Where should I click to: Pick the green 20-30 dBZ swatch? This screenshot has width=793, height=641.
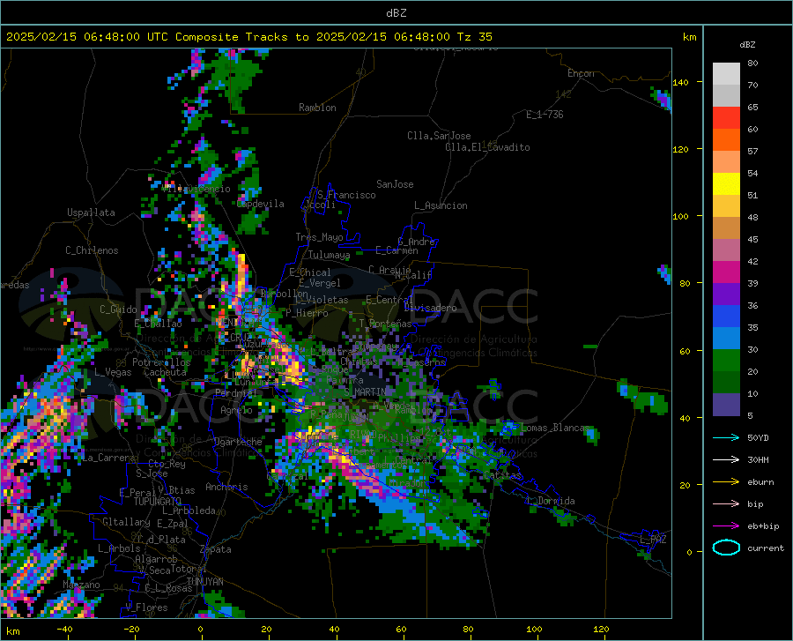tap(726, 361)
